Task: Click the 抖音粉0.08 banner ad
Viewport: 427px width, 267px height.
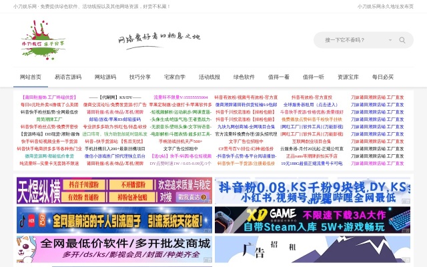Action: pos(312,190)
